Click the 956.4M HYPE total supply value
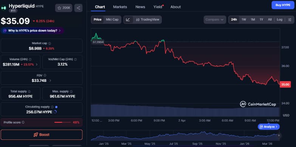Screen dimensions: 296x147 tap(20, 97)
